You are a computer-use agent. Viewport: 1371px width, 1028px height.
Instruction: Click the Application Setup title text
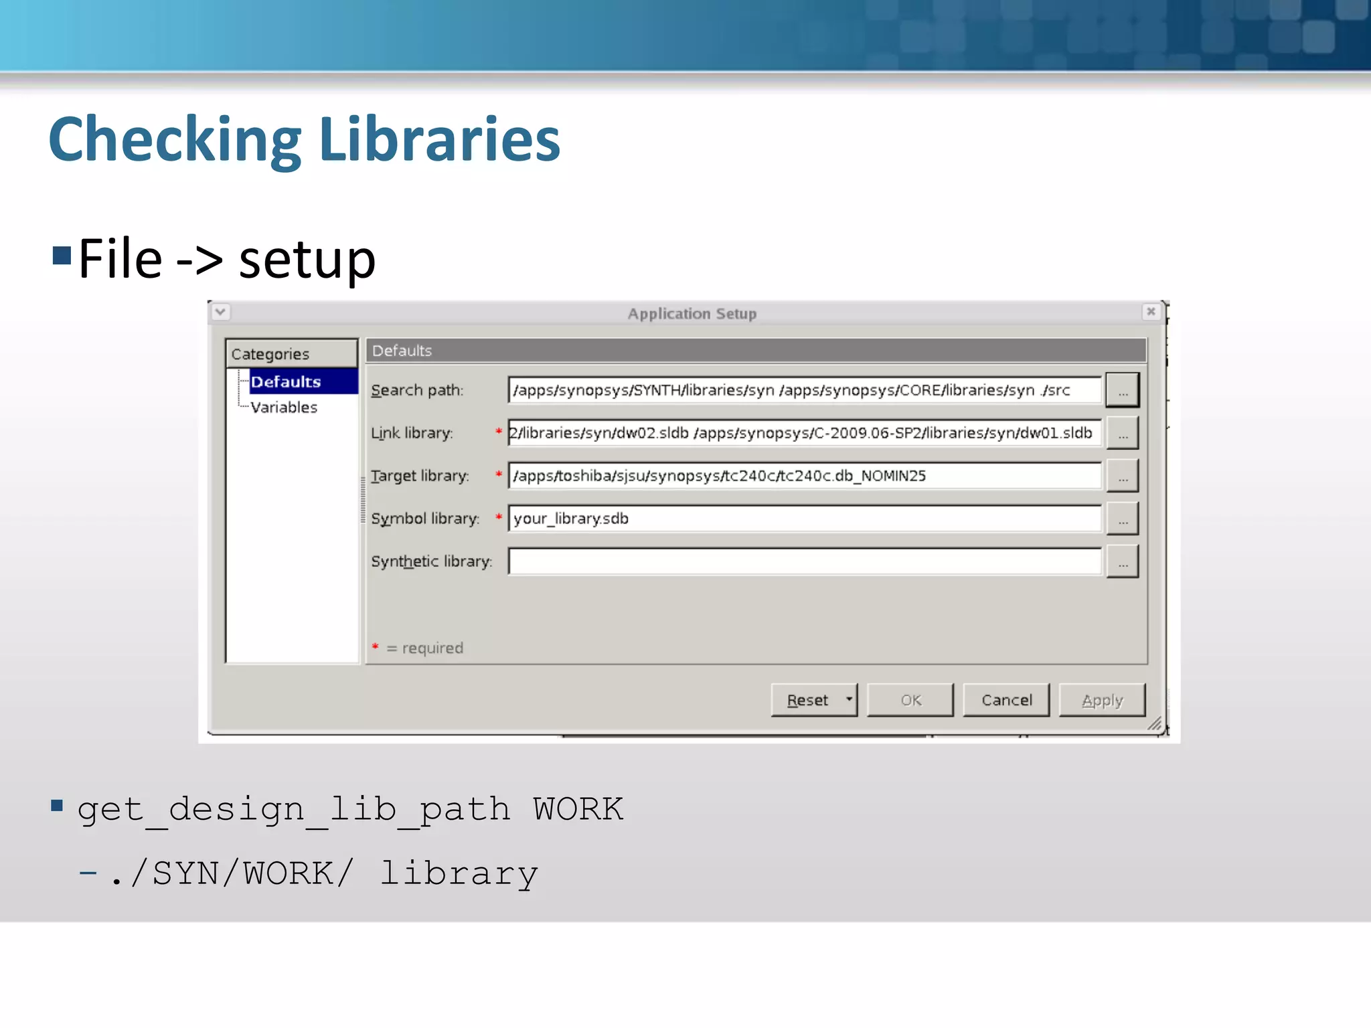coord(692,313)
